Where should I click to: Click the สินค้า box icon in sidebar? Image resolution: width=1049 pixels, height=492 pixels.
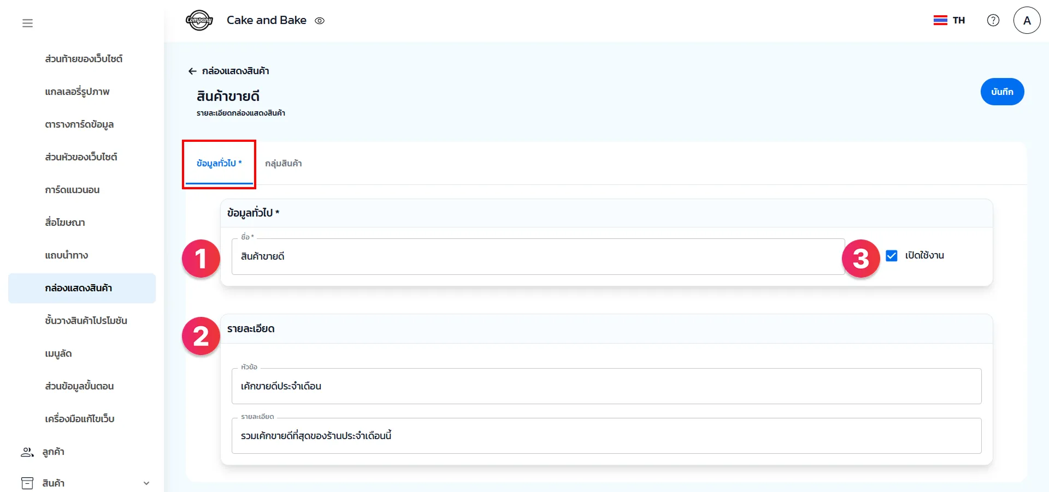click(27, 483)
